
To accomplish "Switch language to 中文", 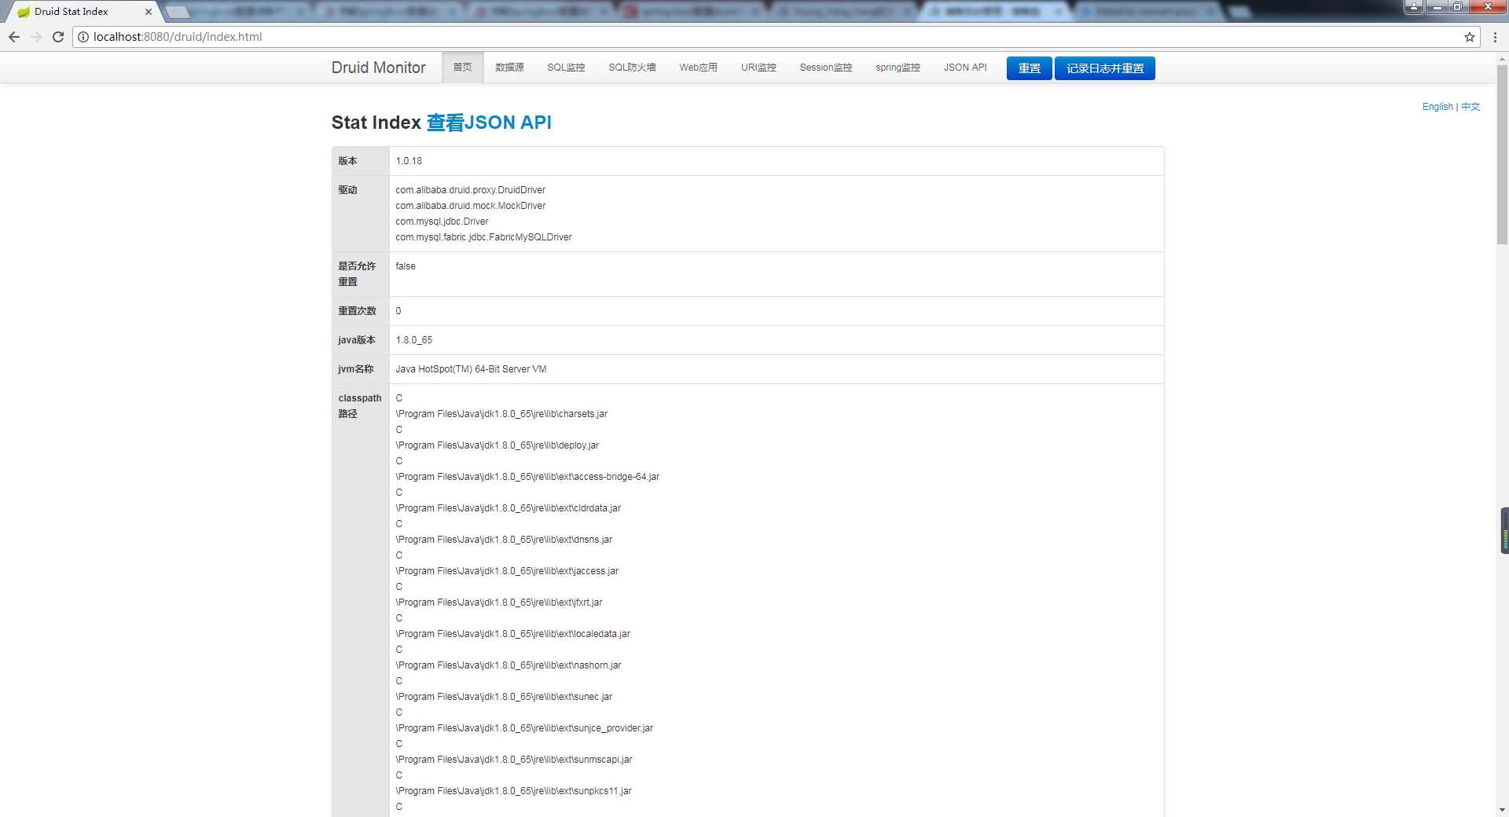I will click(1470, 107).
